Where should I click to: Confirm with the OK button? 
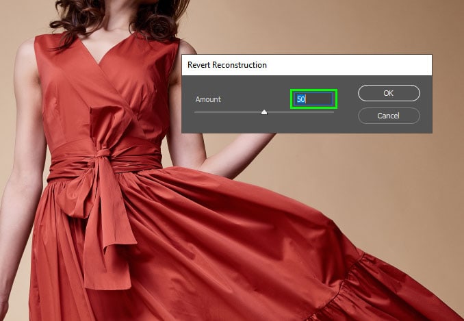coord(389,93)
